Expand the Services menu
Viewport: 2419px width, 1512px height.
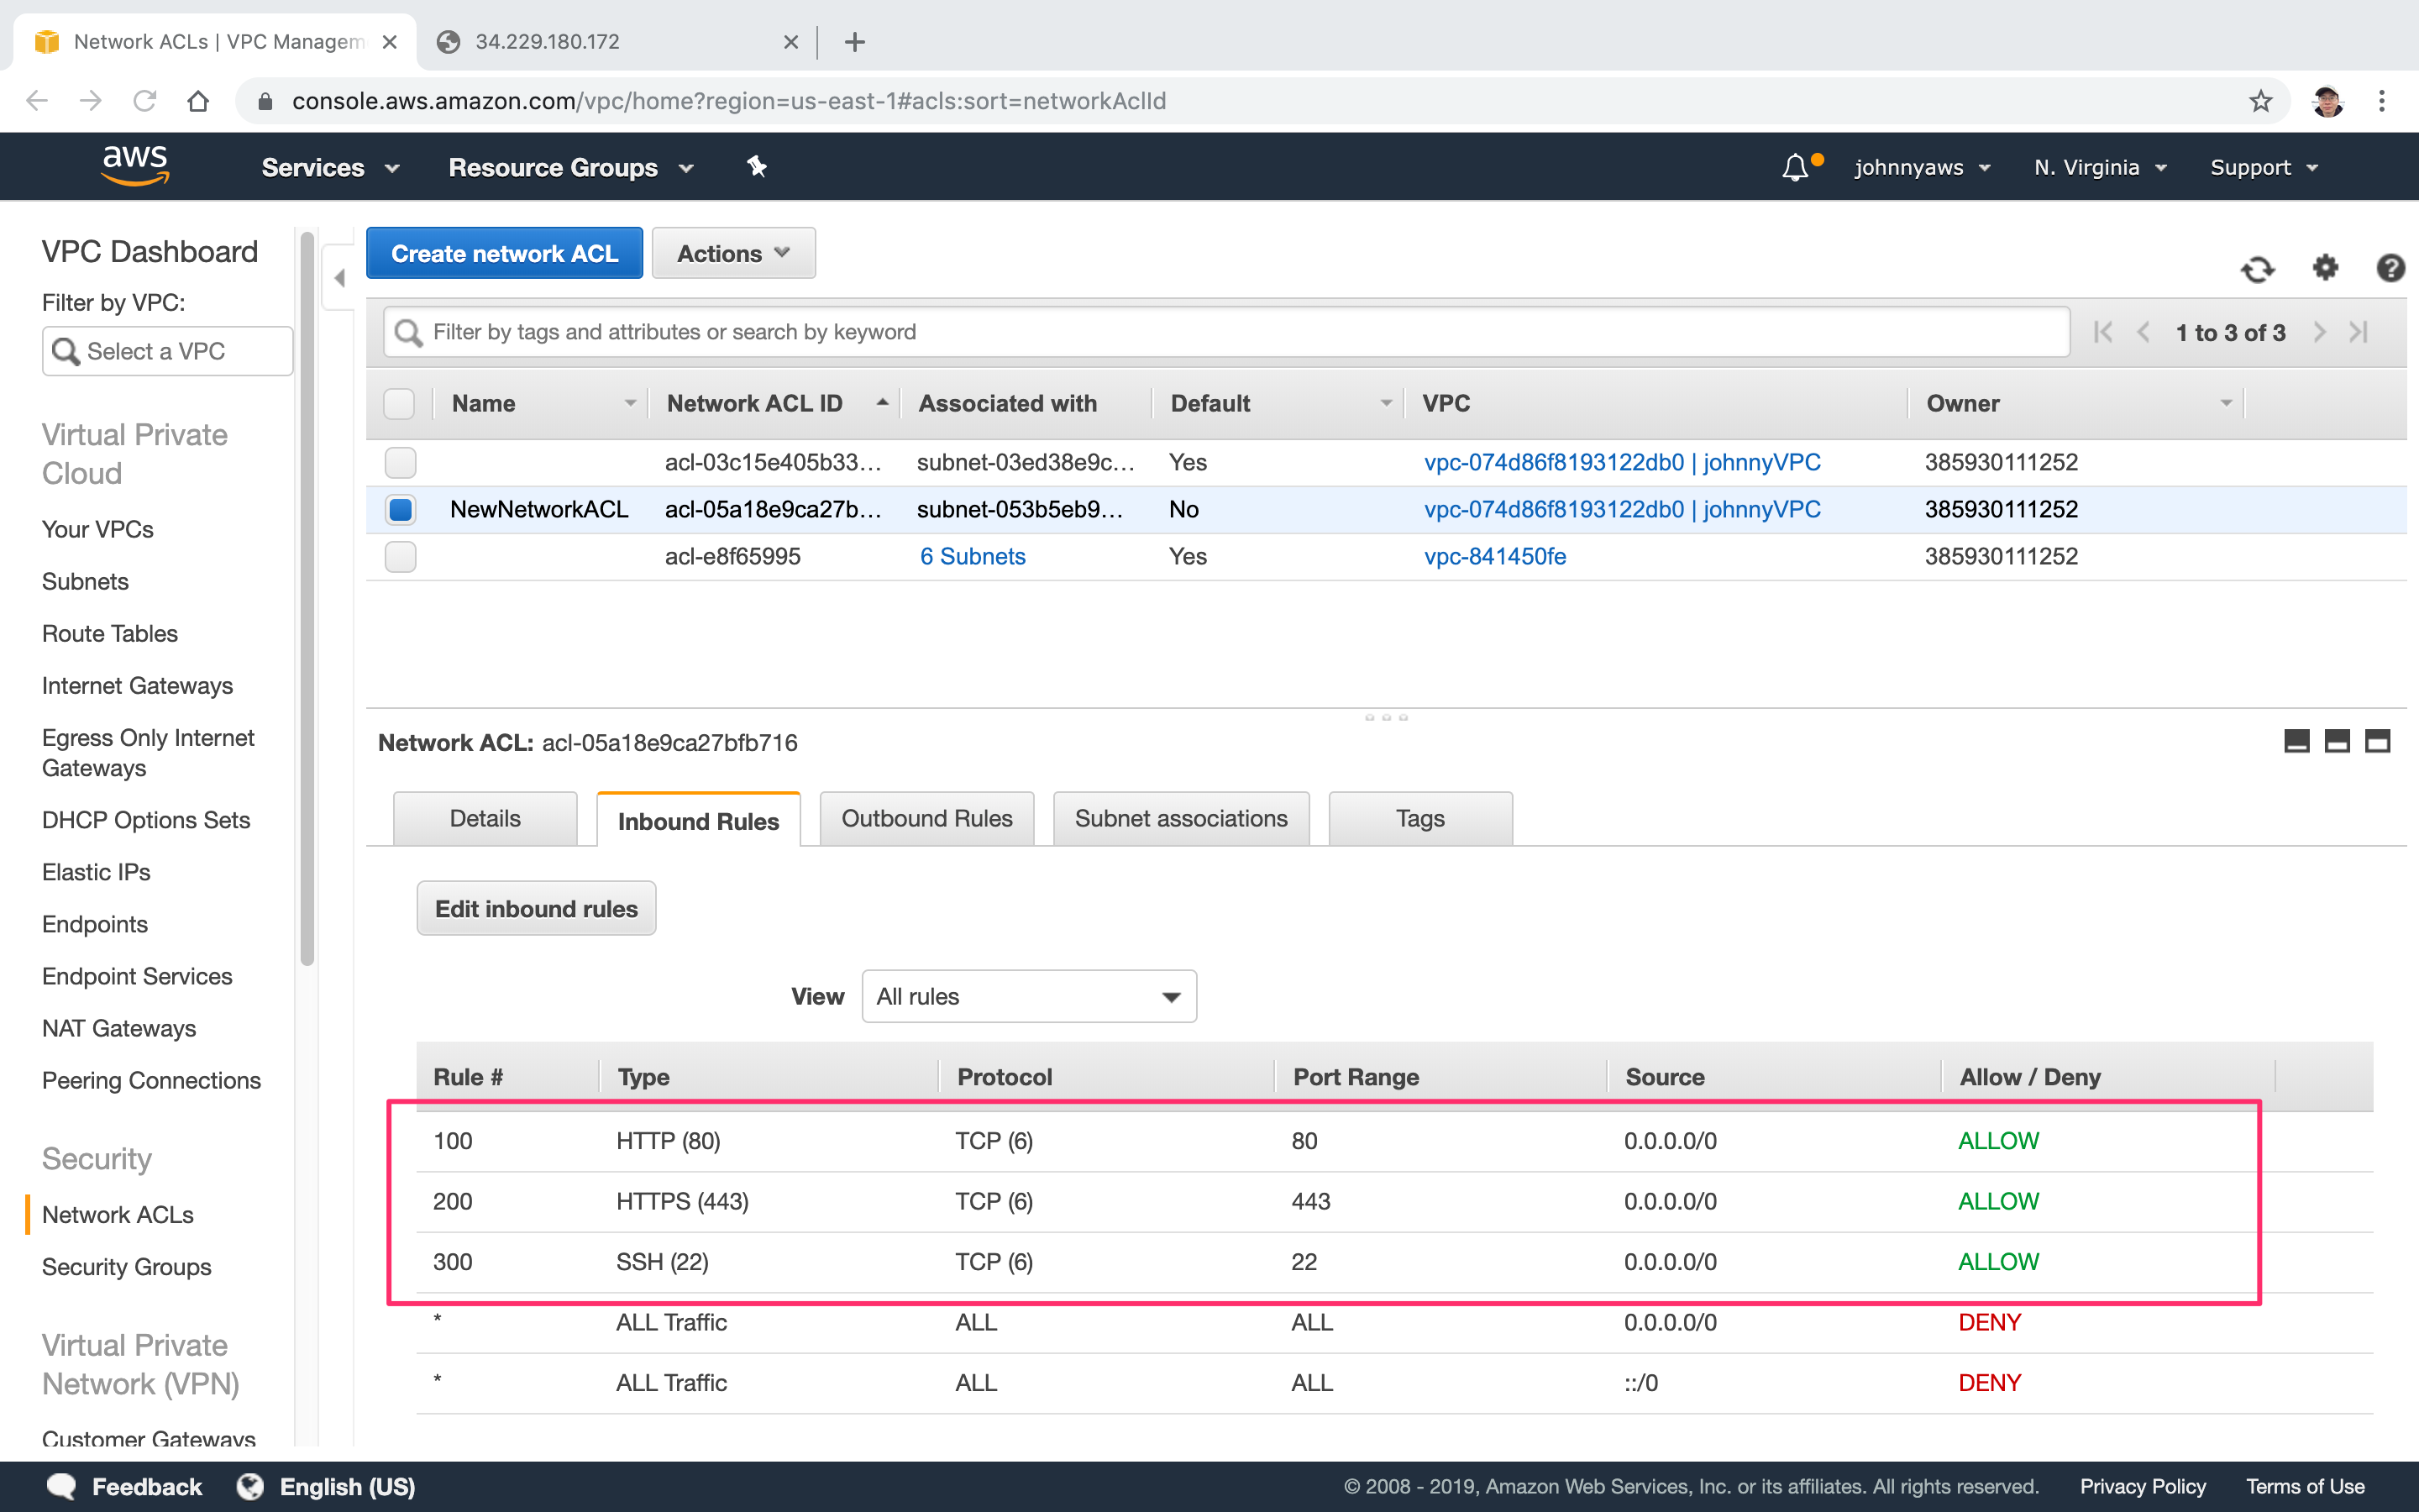pyautogui.click(x=331, y=167)
